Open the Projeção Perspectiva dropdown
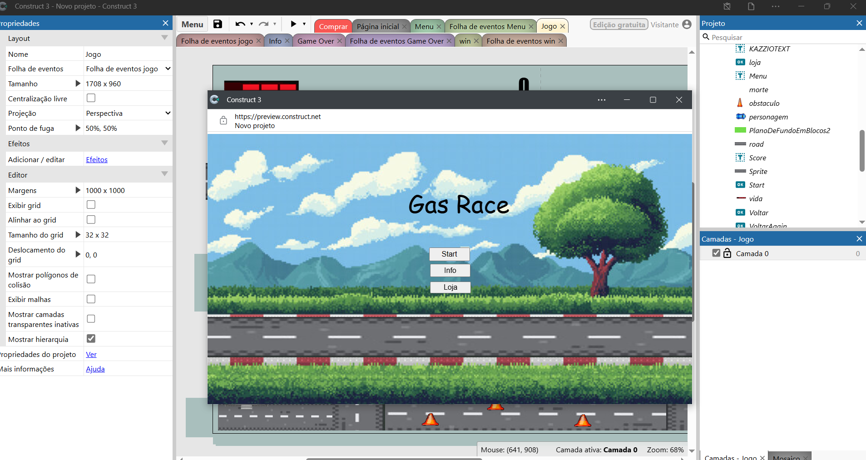866x460 pixels. point(128,113)
